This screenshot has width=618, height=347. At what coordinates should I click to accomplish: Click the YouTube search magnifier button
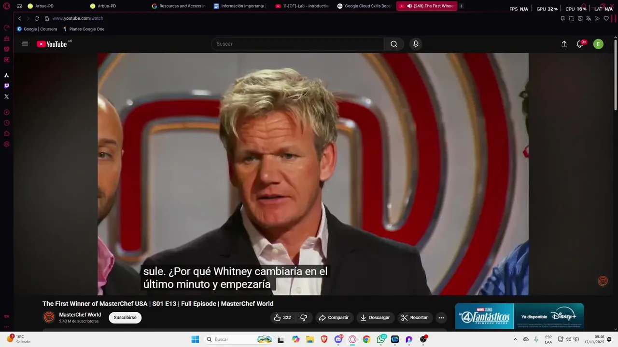tap(394, 44)
